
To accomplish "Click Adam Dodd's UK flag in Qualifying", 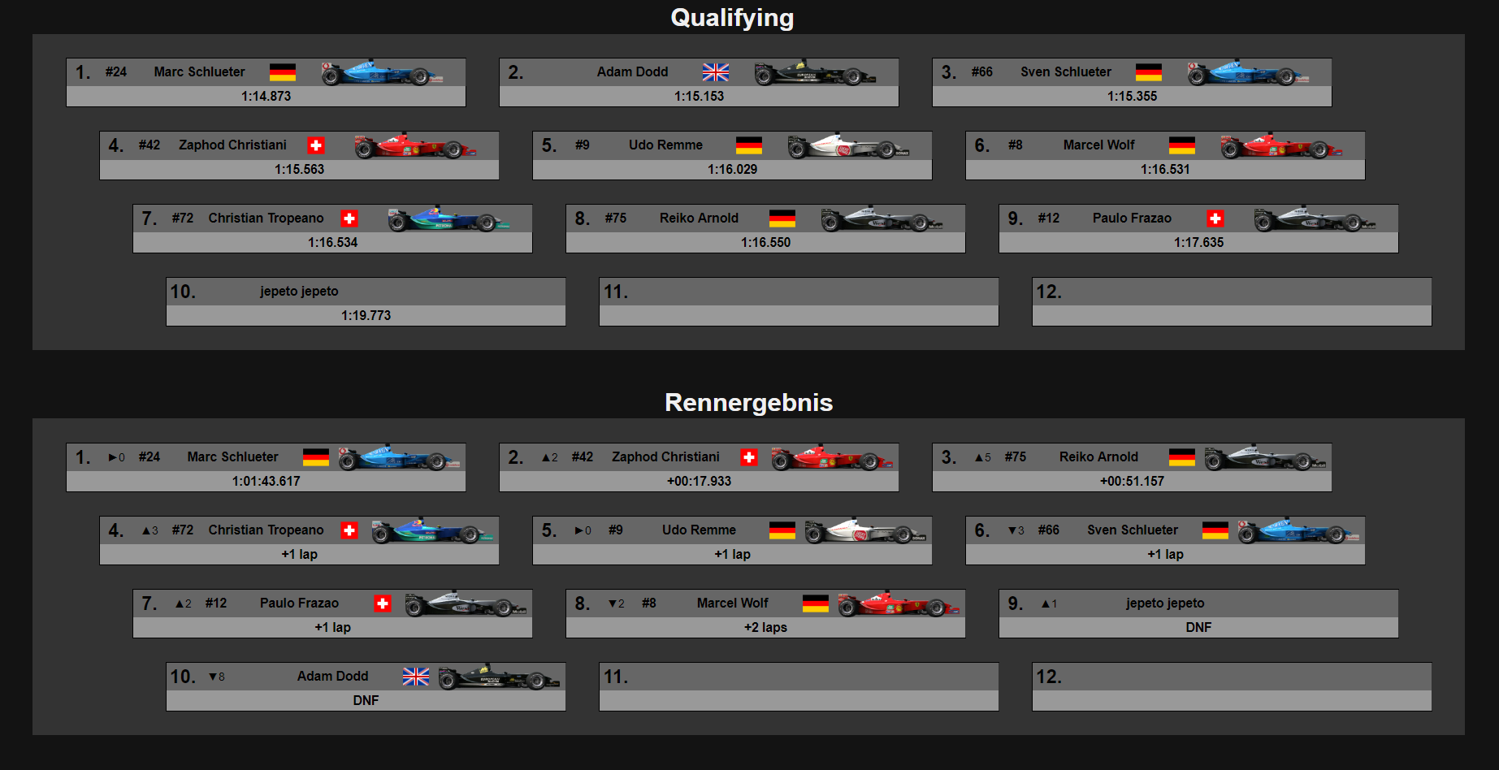I will (x=716, y=72).
